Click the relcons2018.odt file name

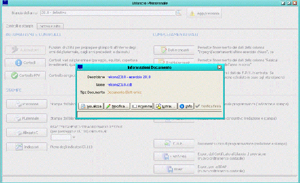(120, 85)
